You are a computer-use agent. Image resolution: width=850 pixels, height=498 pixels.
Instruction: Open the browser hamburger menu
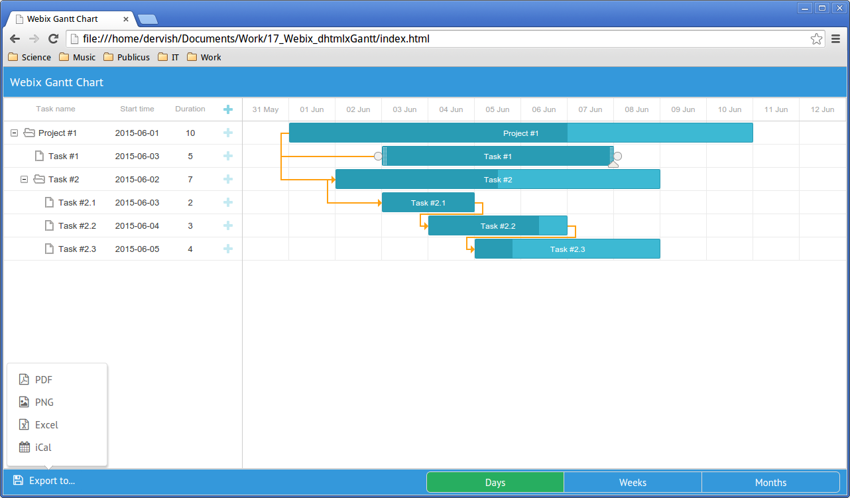pyautogui.click(x=836, y=39)
